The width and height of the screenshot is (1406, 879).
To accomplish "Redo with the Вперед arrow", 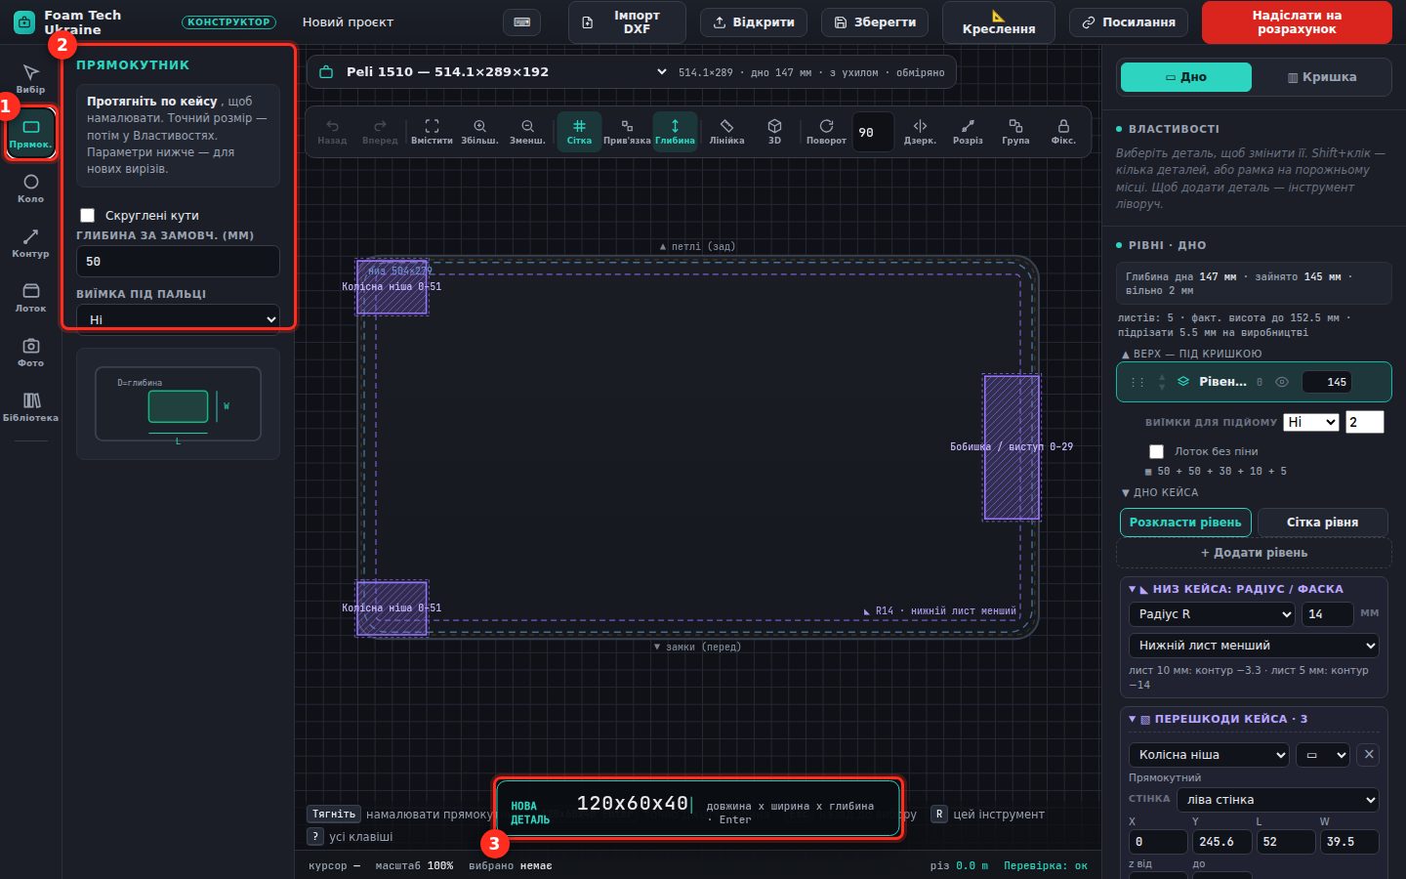I will click(380, 132).
